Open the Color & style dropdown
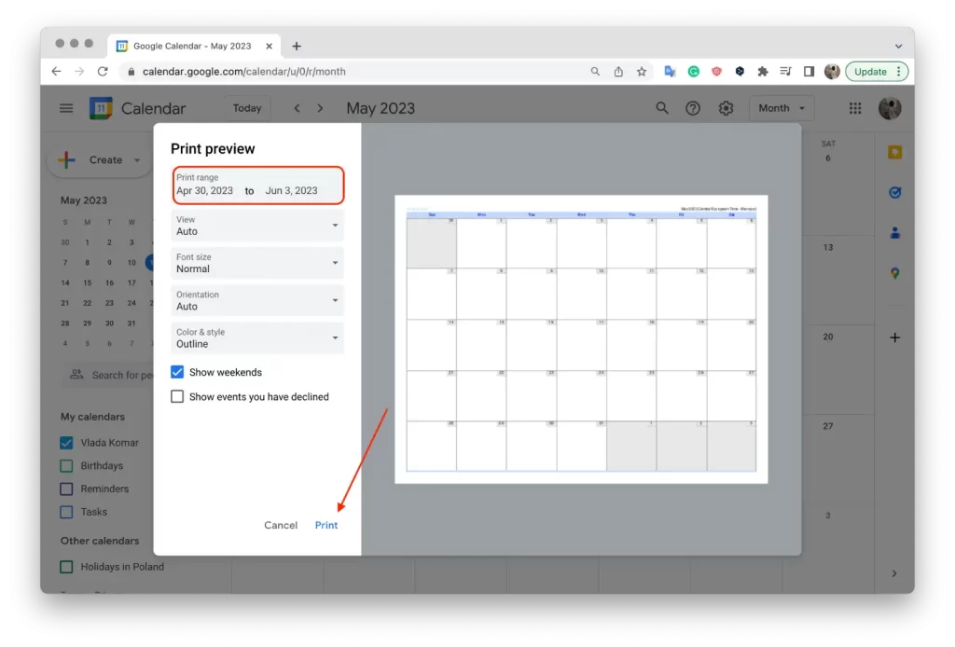The width and height of the screenshot is (955, 647). [257, 338]
